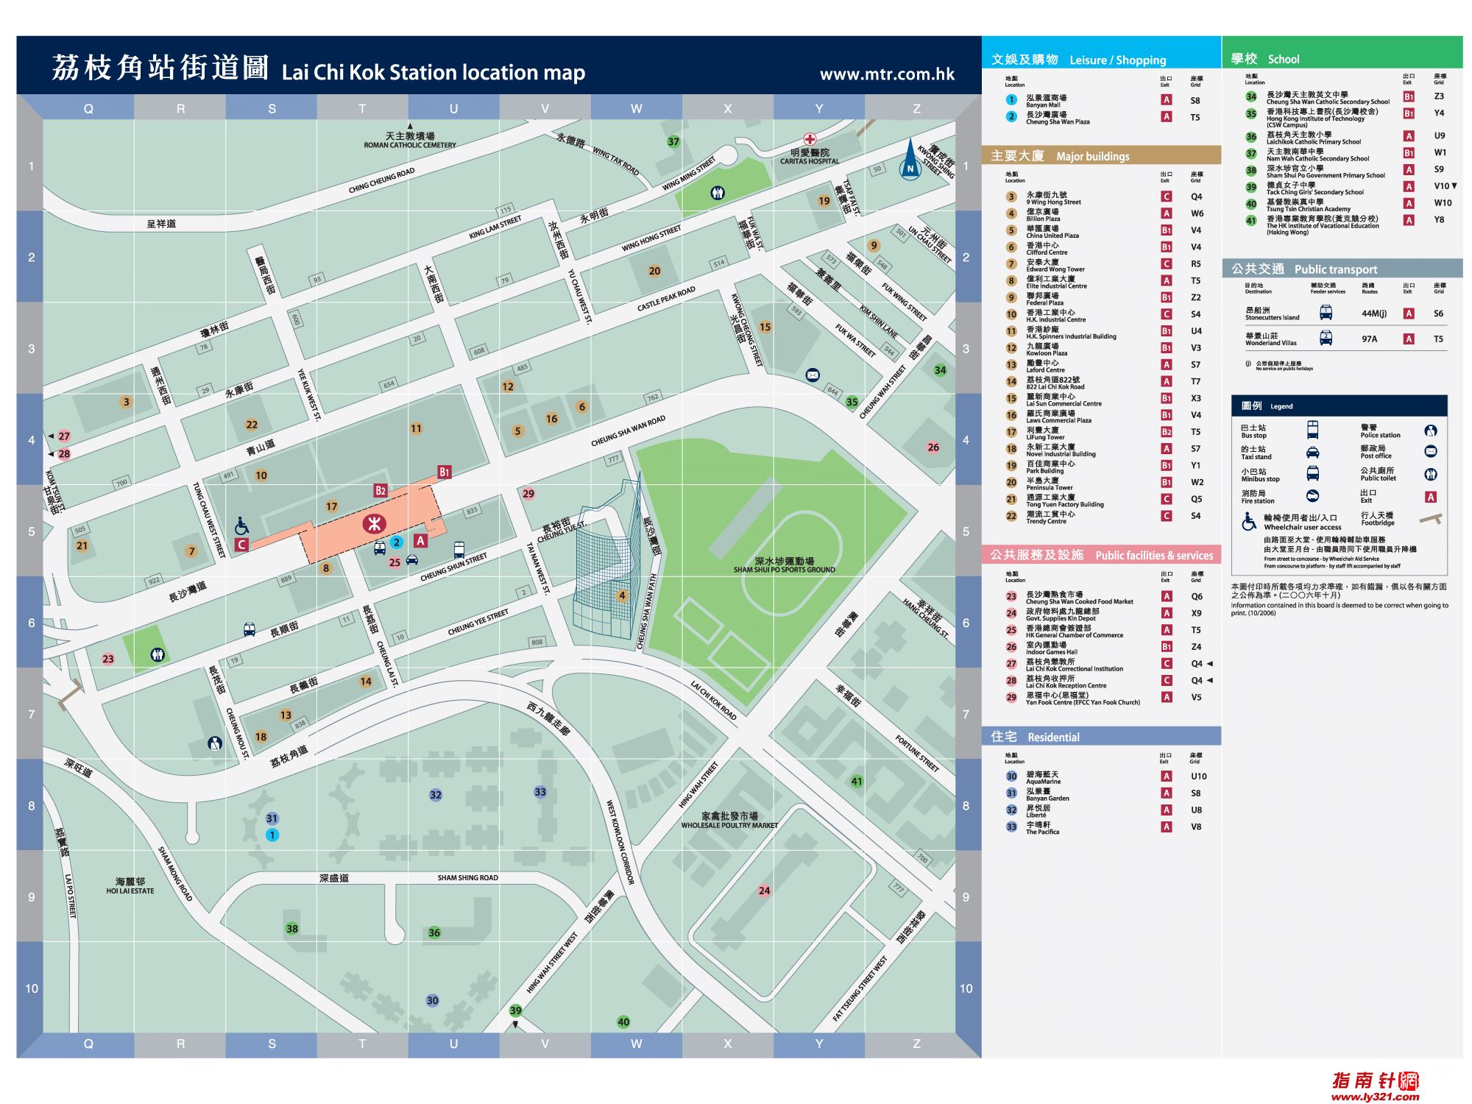1472x1104 pixels.
Task: Click exit A marker beside the station
Action: coord(420,540)
